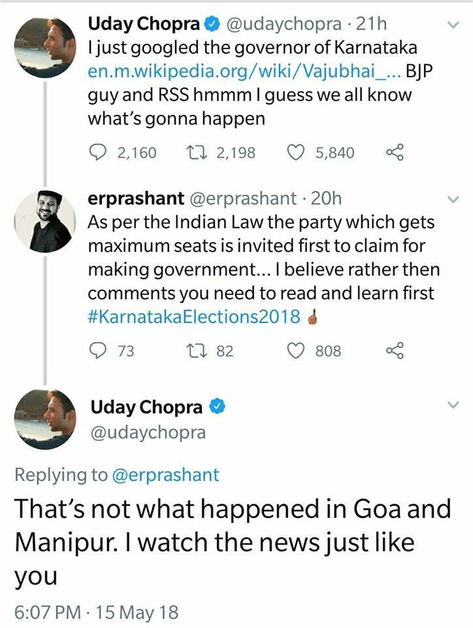Click verified badge beside bottom Uday Chopra name
This screenshot has height=628, width=473.
pyautogui.click(x=218, y=407)
